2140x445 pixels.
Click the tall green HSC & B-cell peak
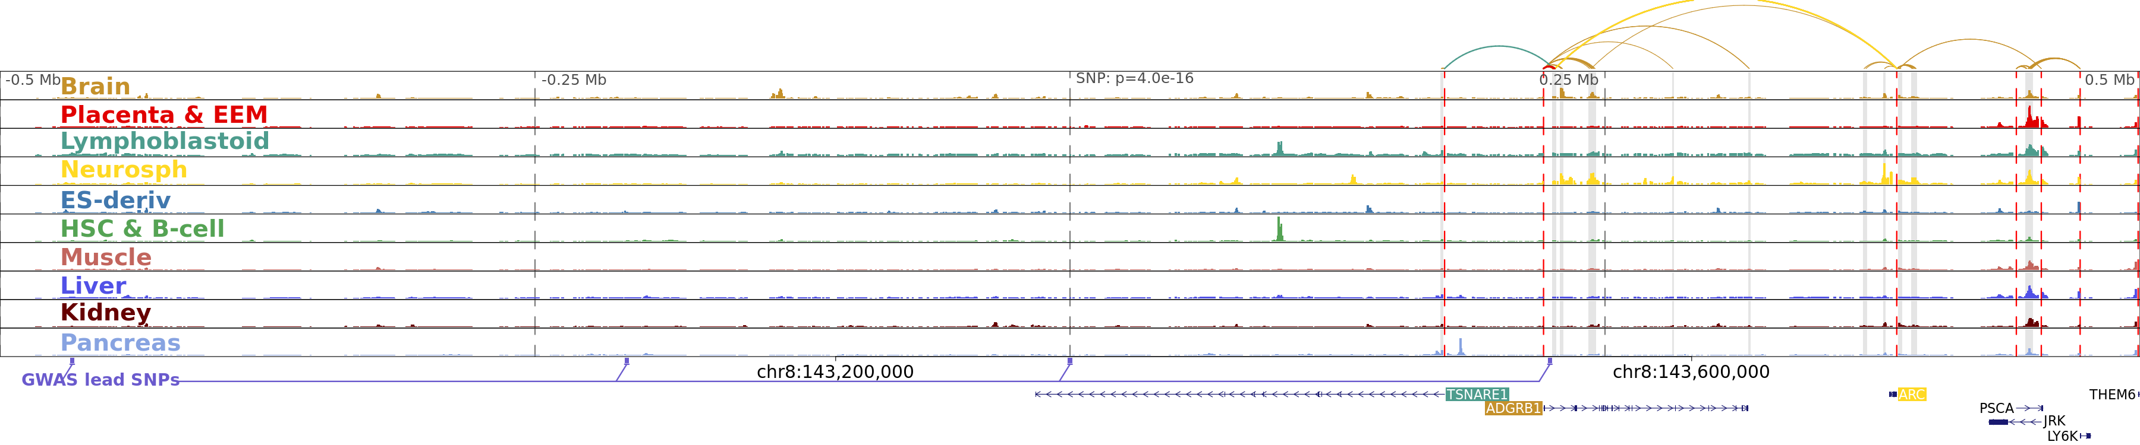[x=1279, y=230]
